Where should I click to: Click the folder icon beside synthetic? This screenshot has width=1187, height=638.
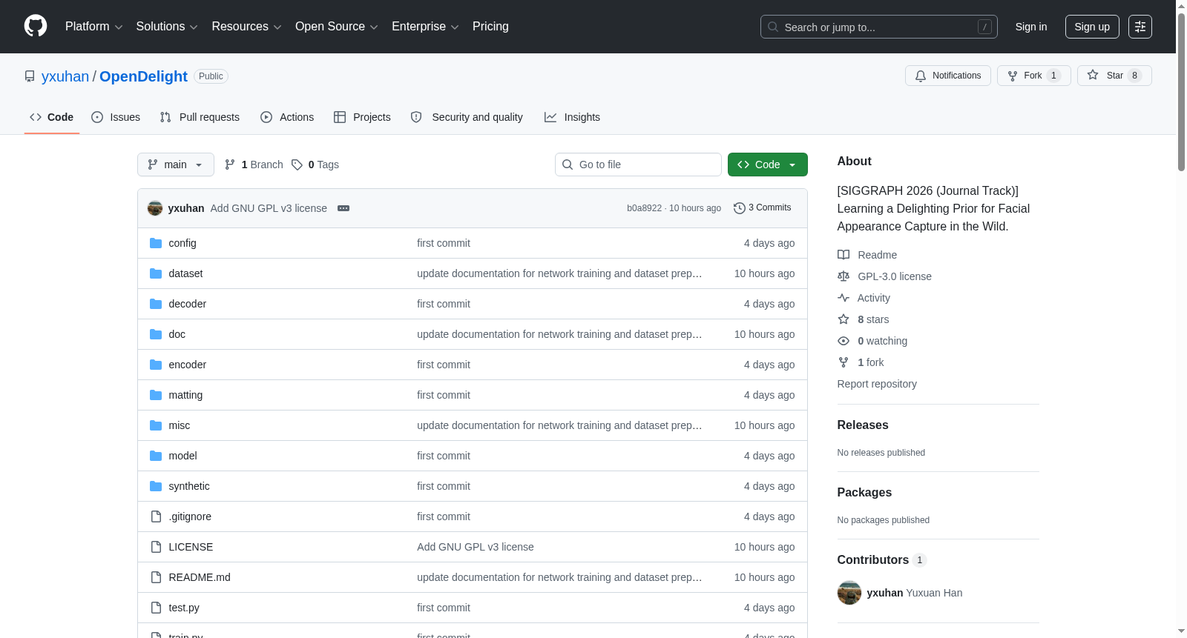click(x=156, y=486)
